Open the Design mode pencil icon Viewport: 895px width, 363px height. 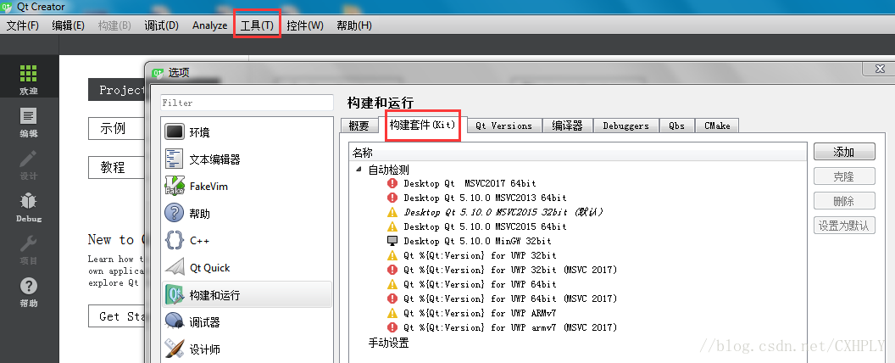click(x=29, y=159)
